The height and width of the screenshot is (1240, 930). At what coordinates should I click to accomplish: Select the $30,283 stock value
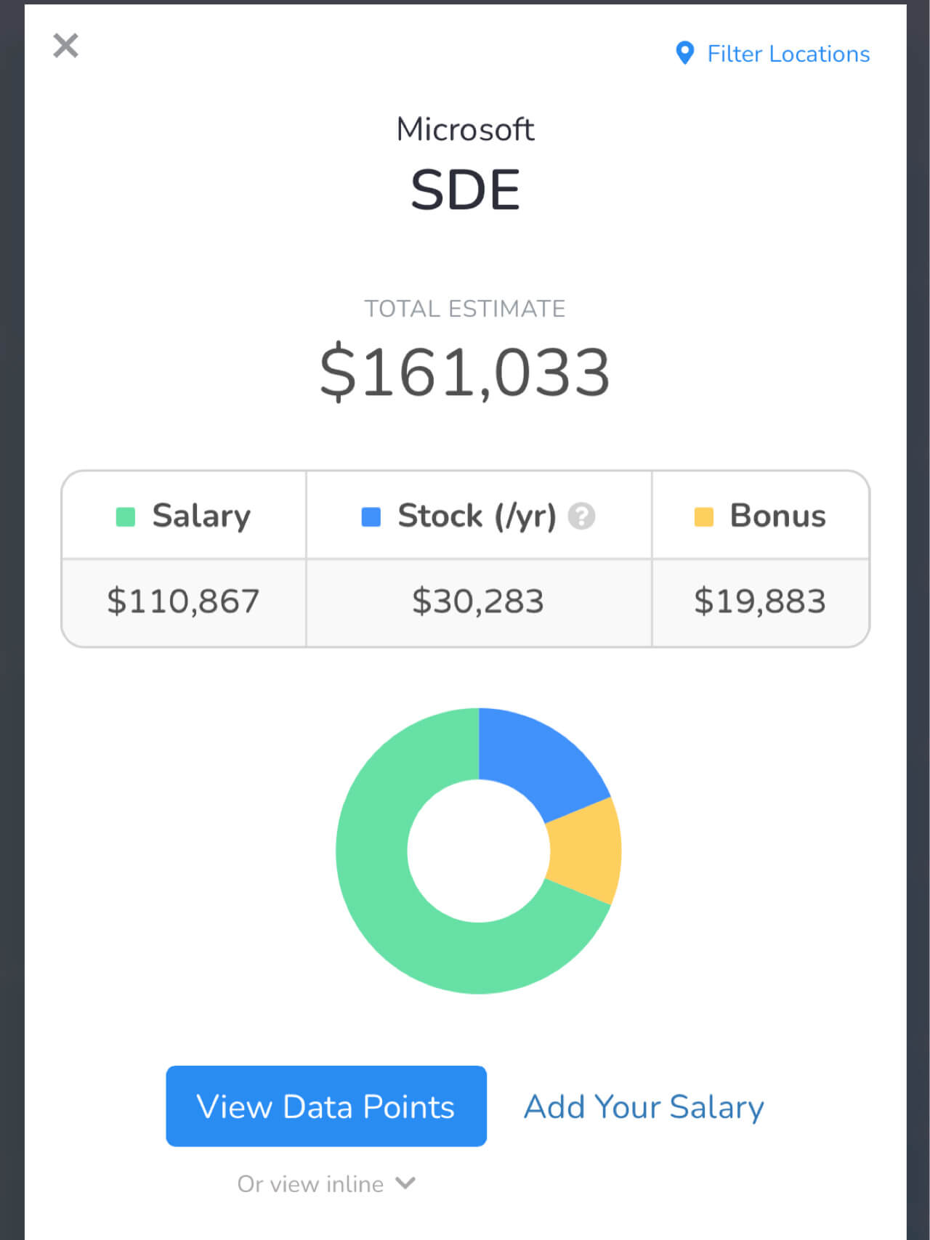tap(478, 601)
